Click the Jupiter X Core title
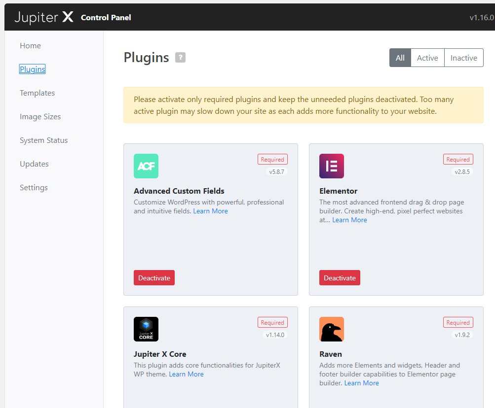 [160, 354]
